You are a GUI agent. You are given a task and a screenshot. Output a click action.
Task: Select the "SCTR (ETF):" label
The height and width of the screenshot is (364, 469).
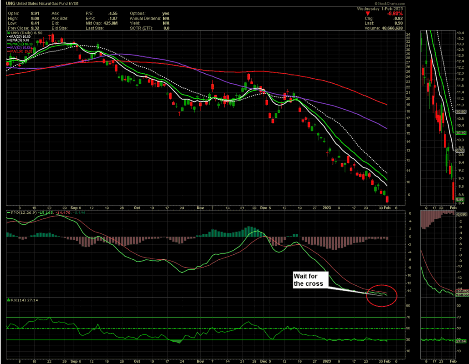[x=141, y=28]
